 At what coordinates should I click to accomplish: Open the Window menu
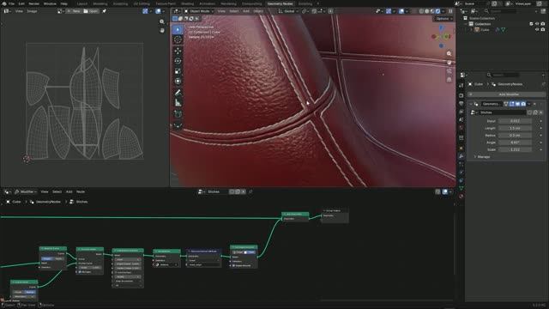pyautogui.click(x=50, y=3)
